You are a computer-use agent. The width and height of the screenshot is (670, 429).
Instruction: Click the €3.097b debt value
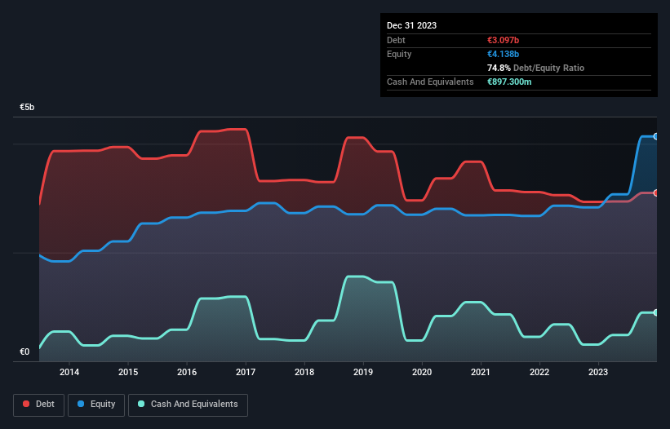click(x=503, y=40)
